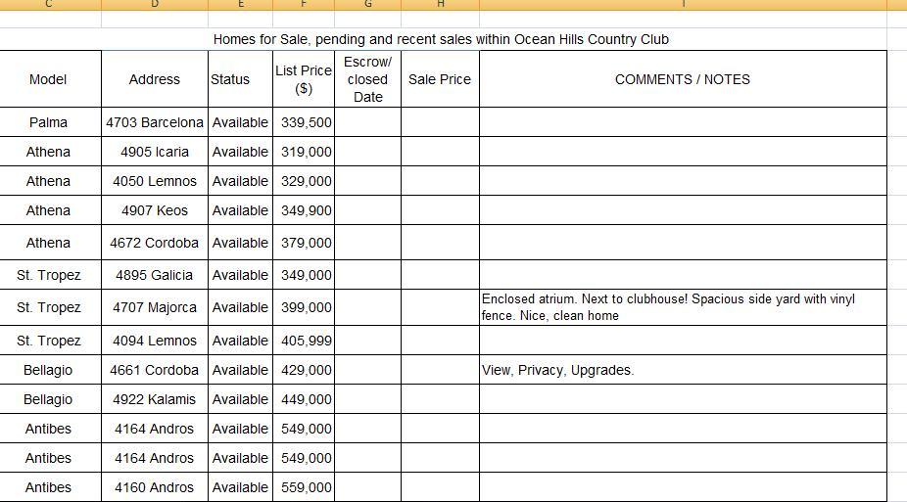Select the Enclosed atrium comment cell

coord(683,307)
